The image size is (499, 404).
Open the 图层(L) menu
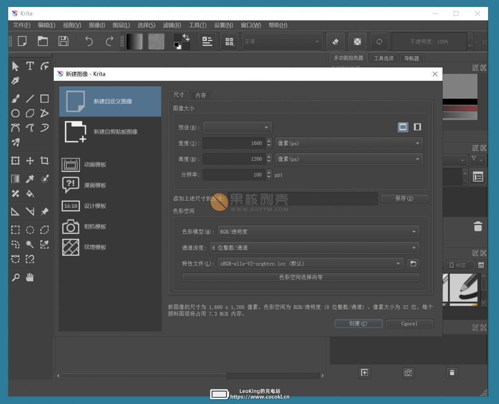point(121,25)
